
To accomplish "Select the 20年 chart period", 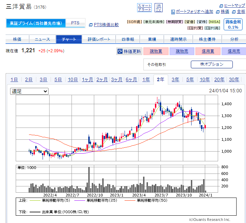I will click(219, 79).
